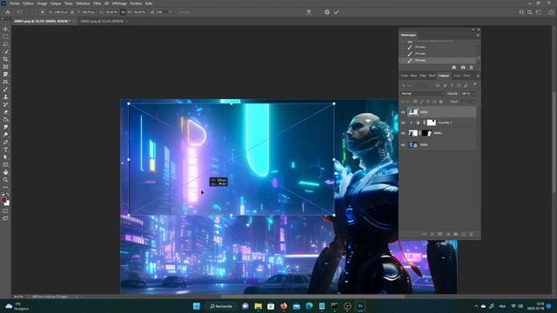Toggle Quick Mask mode in toolbar
This screenshot has width=557, height=313.
(x=5, y=210)
